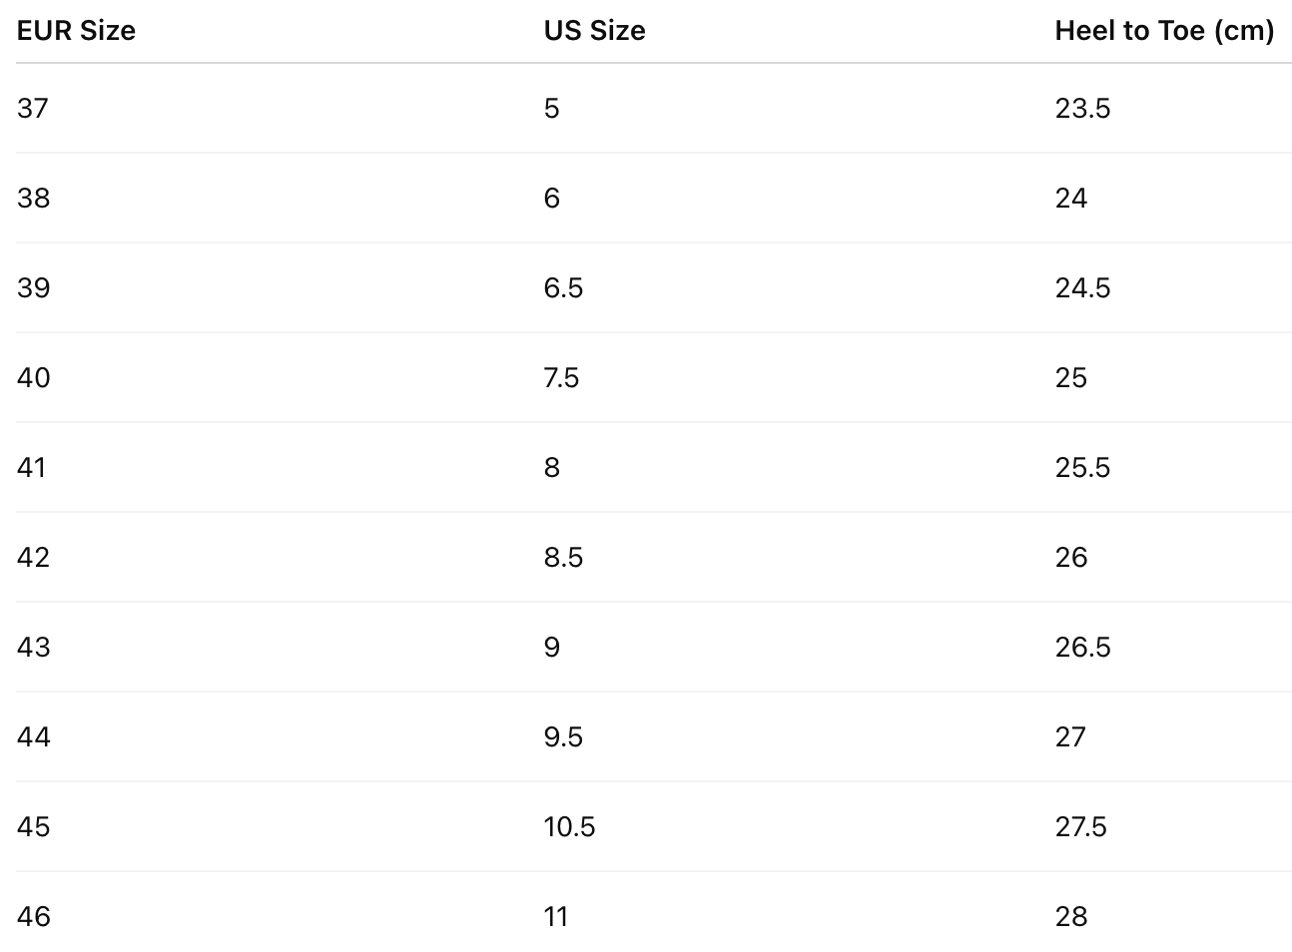Click the 25.5 cm measurement value
This screenshot has height=952, width=1292.
pos(1082,467)
